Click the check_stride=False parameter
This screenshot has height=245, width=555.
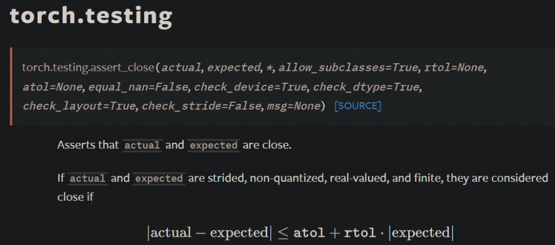[x=202, y=106]
